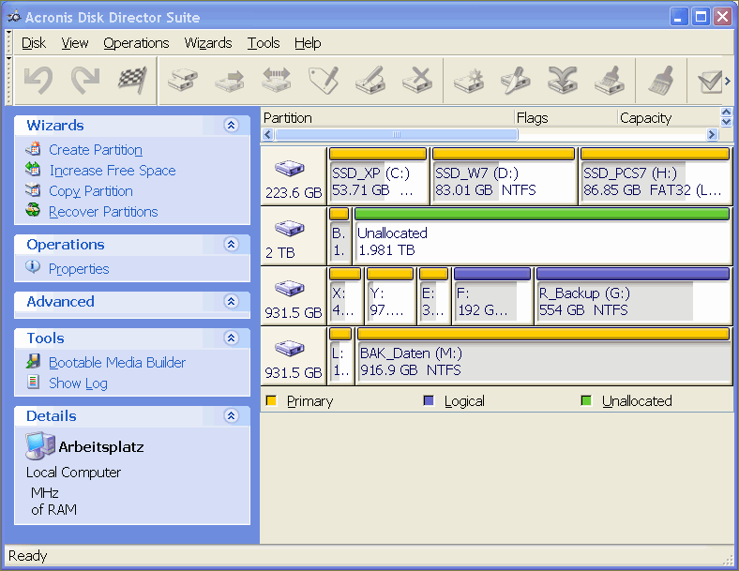Click the horizontal scrollbar left arrow
739x571 pixels.
[x=268, y=134]
